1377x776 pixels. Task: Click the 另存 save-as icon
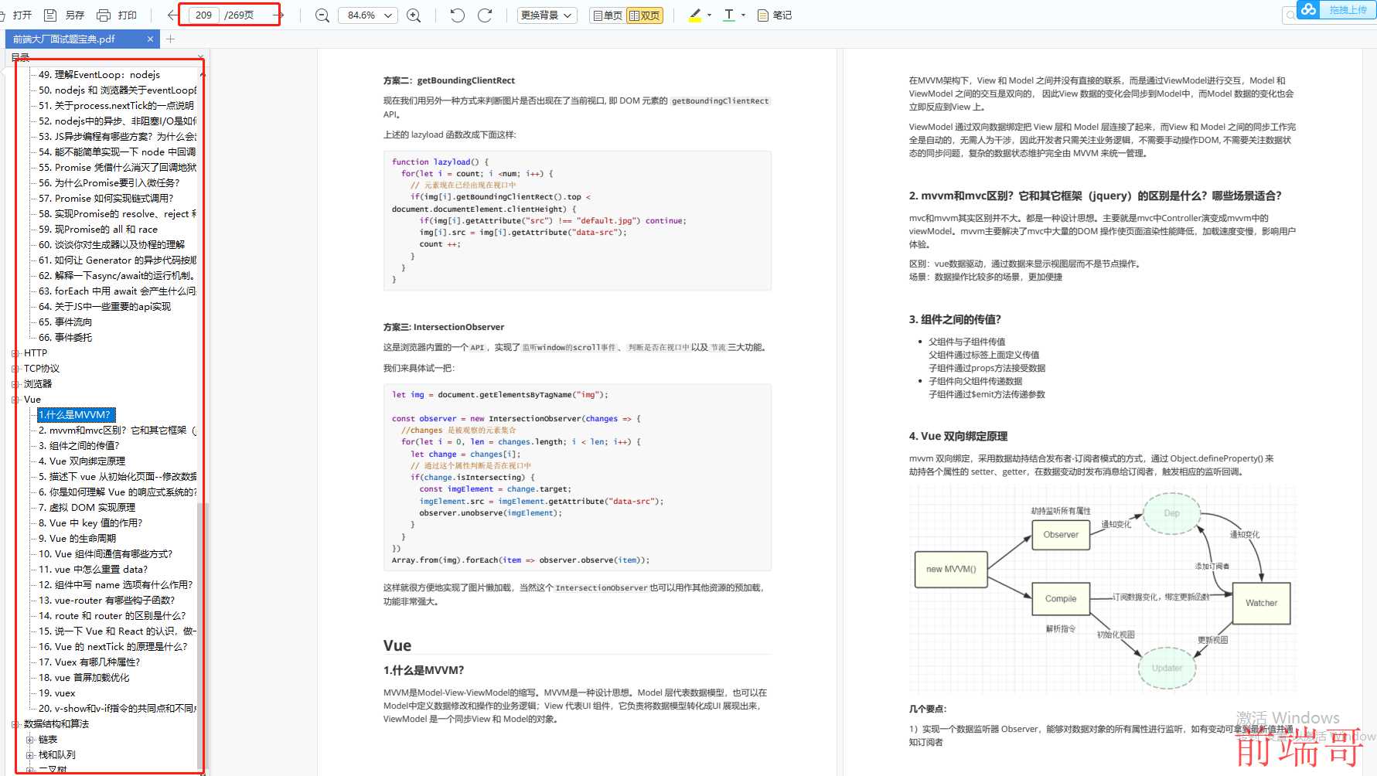pyautogui.click(x=50, y=15)
